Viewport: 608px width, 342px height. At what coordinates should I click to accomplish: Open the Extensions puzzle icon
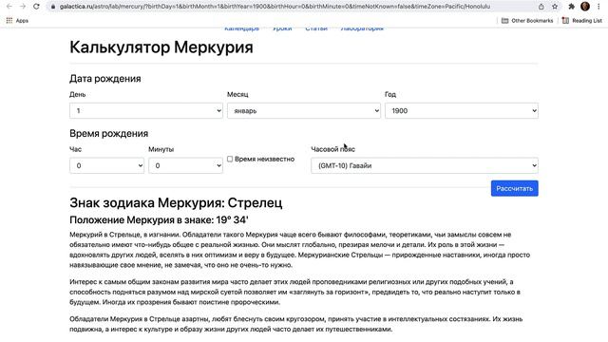[571, 7]
